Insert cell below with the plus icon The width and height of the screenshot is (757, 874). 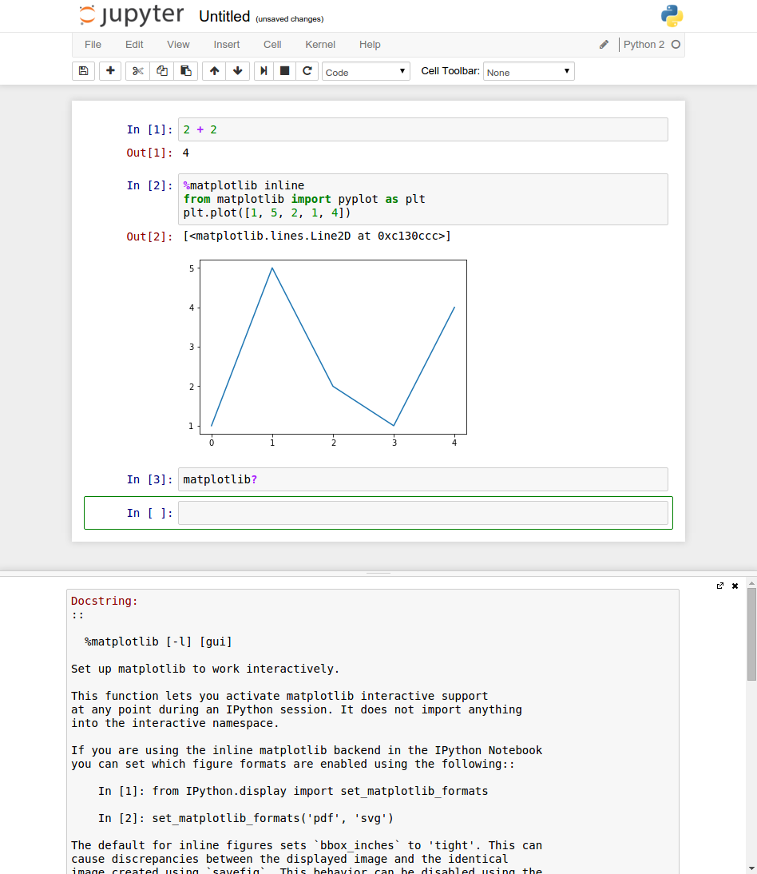click(x=110, y=71)
